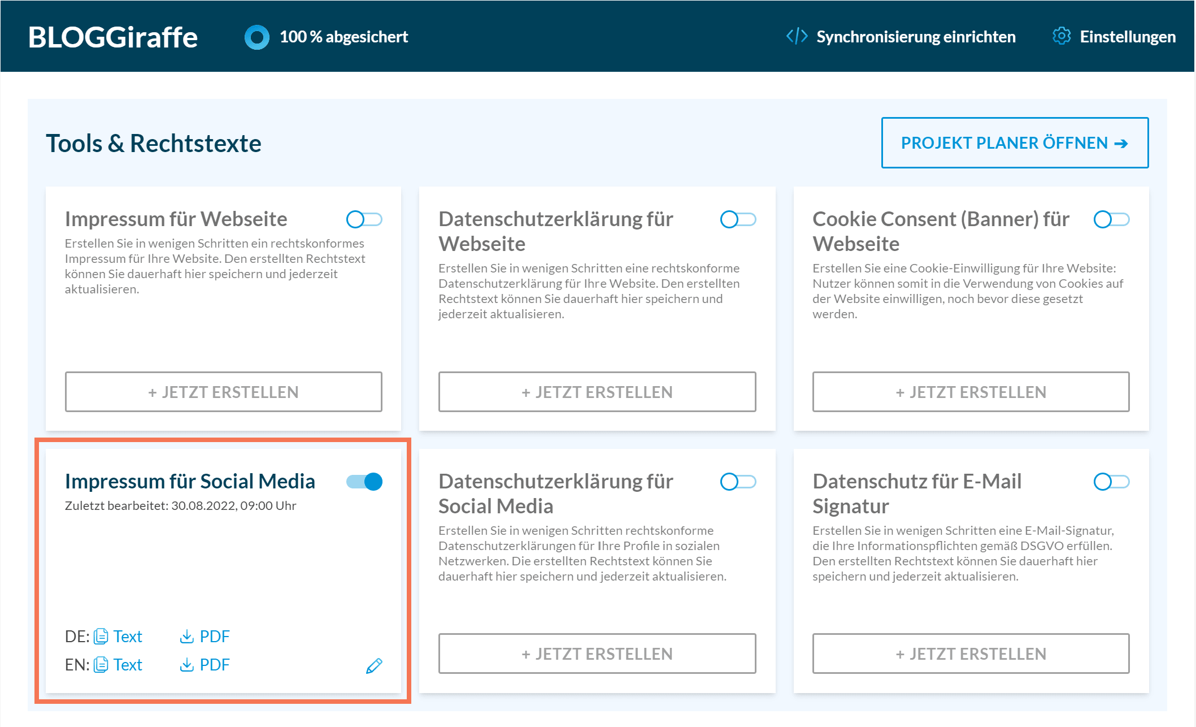Toggle Datenschutzerklärung für Webseite switch
The width and height of the screenshot is (1196, 727).
pyautogui.click(x=738, y=219)
